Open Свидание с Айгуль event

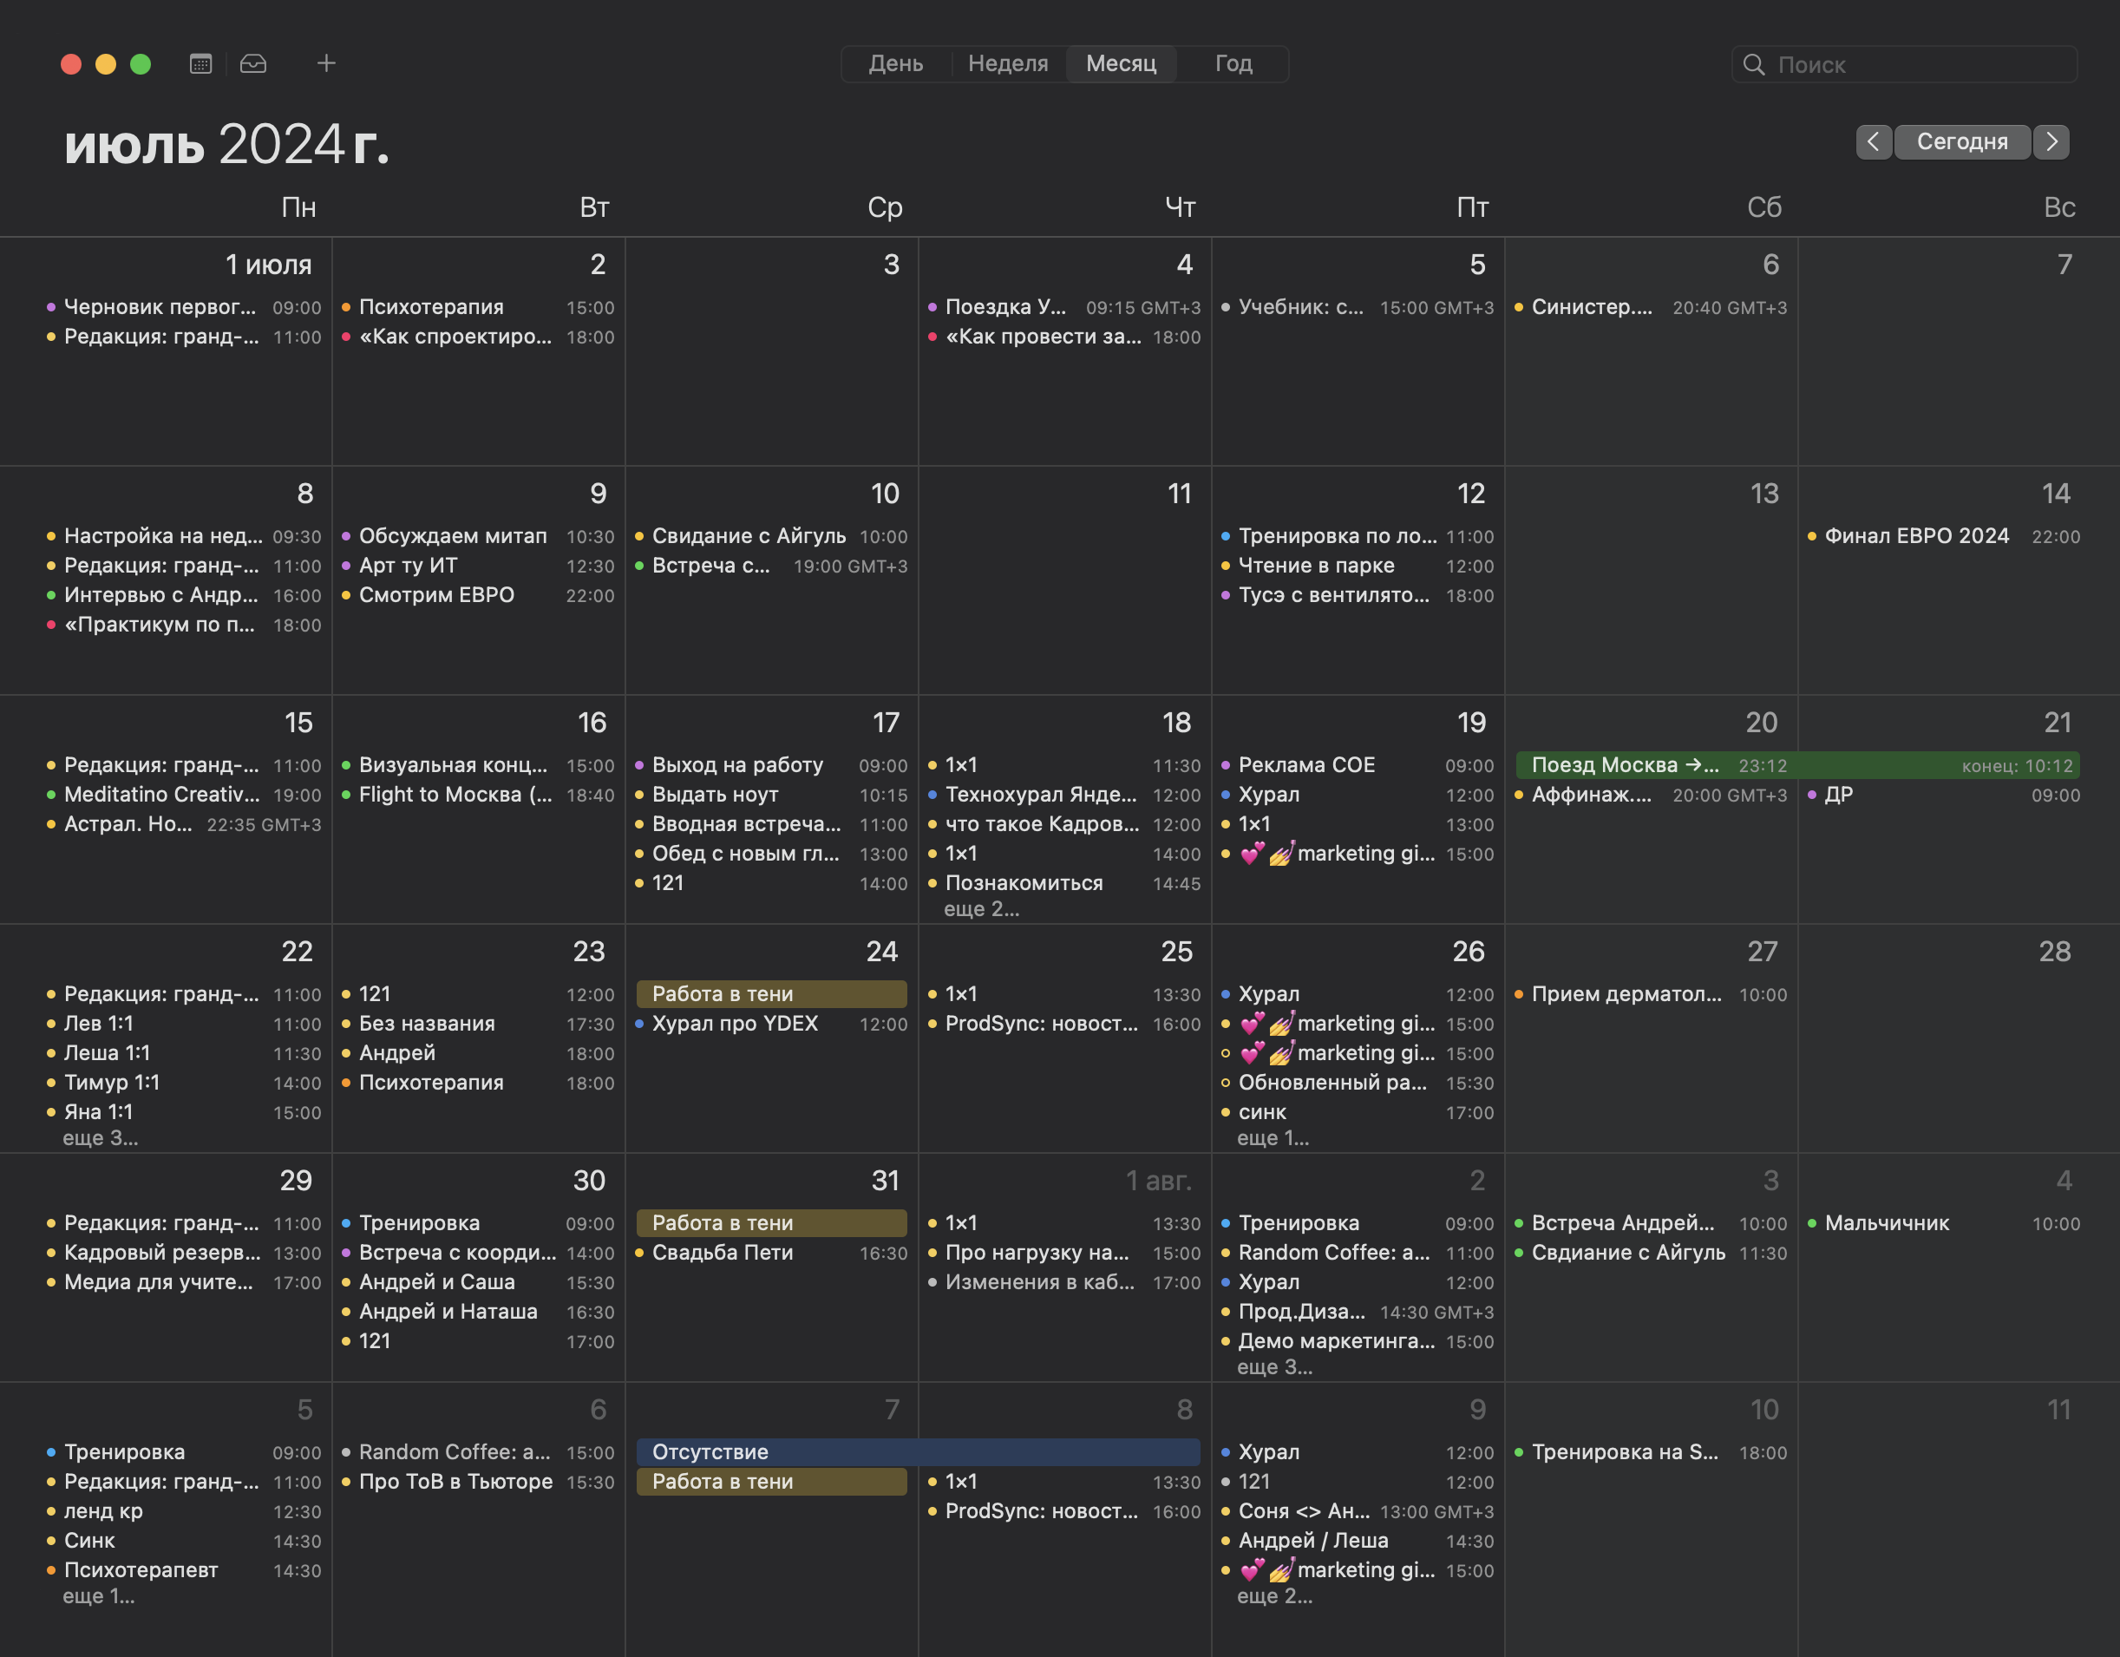pyautogui.click(x=772, y=537)
